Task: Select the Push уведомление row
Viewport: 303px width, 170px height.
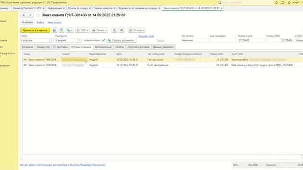Action: tap(162, 65)
